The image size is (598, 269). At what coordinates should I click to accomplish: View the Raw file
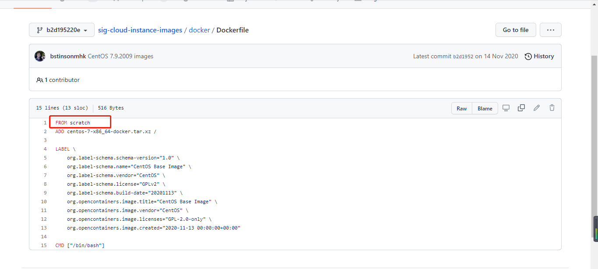tap(462, 108)
